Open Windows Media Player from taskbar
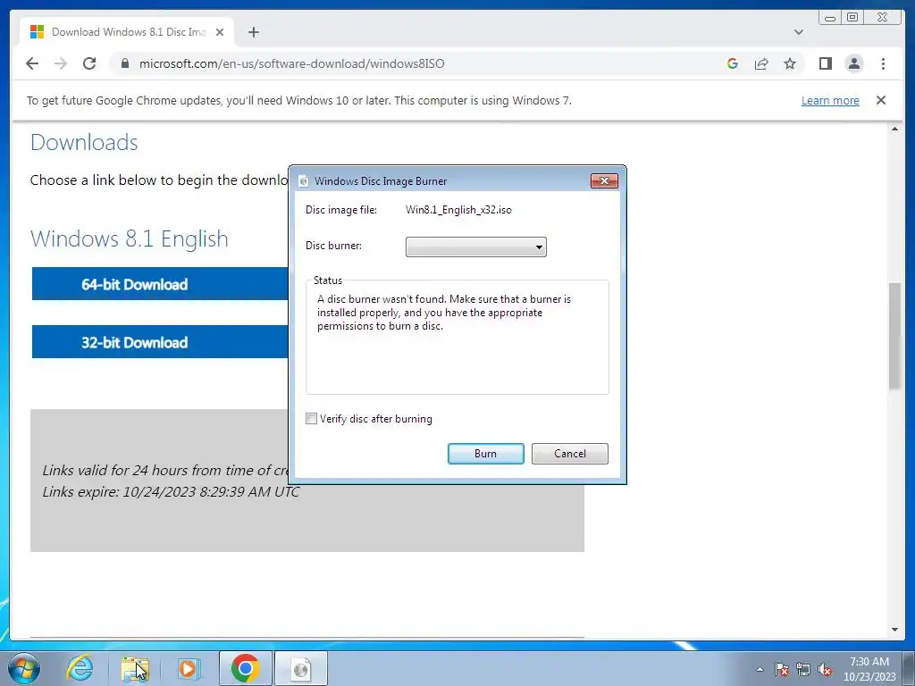The height and width of the screenshot is (686, 915). coord(189,668)
